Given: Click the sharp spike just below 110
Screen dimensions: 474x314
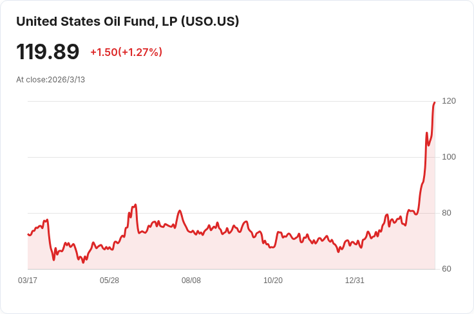Looking at the screenshot, I should (426, 133).
